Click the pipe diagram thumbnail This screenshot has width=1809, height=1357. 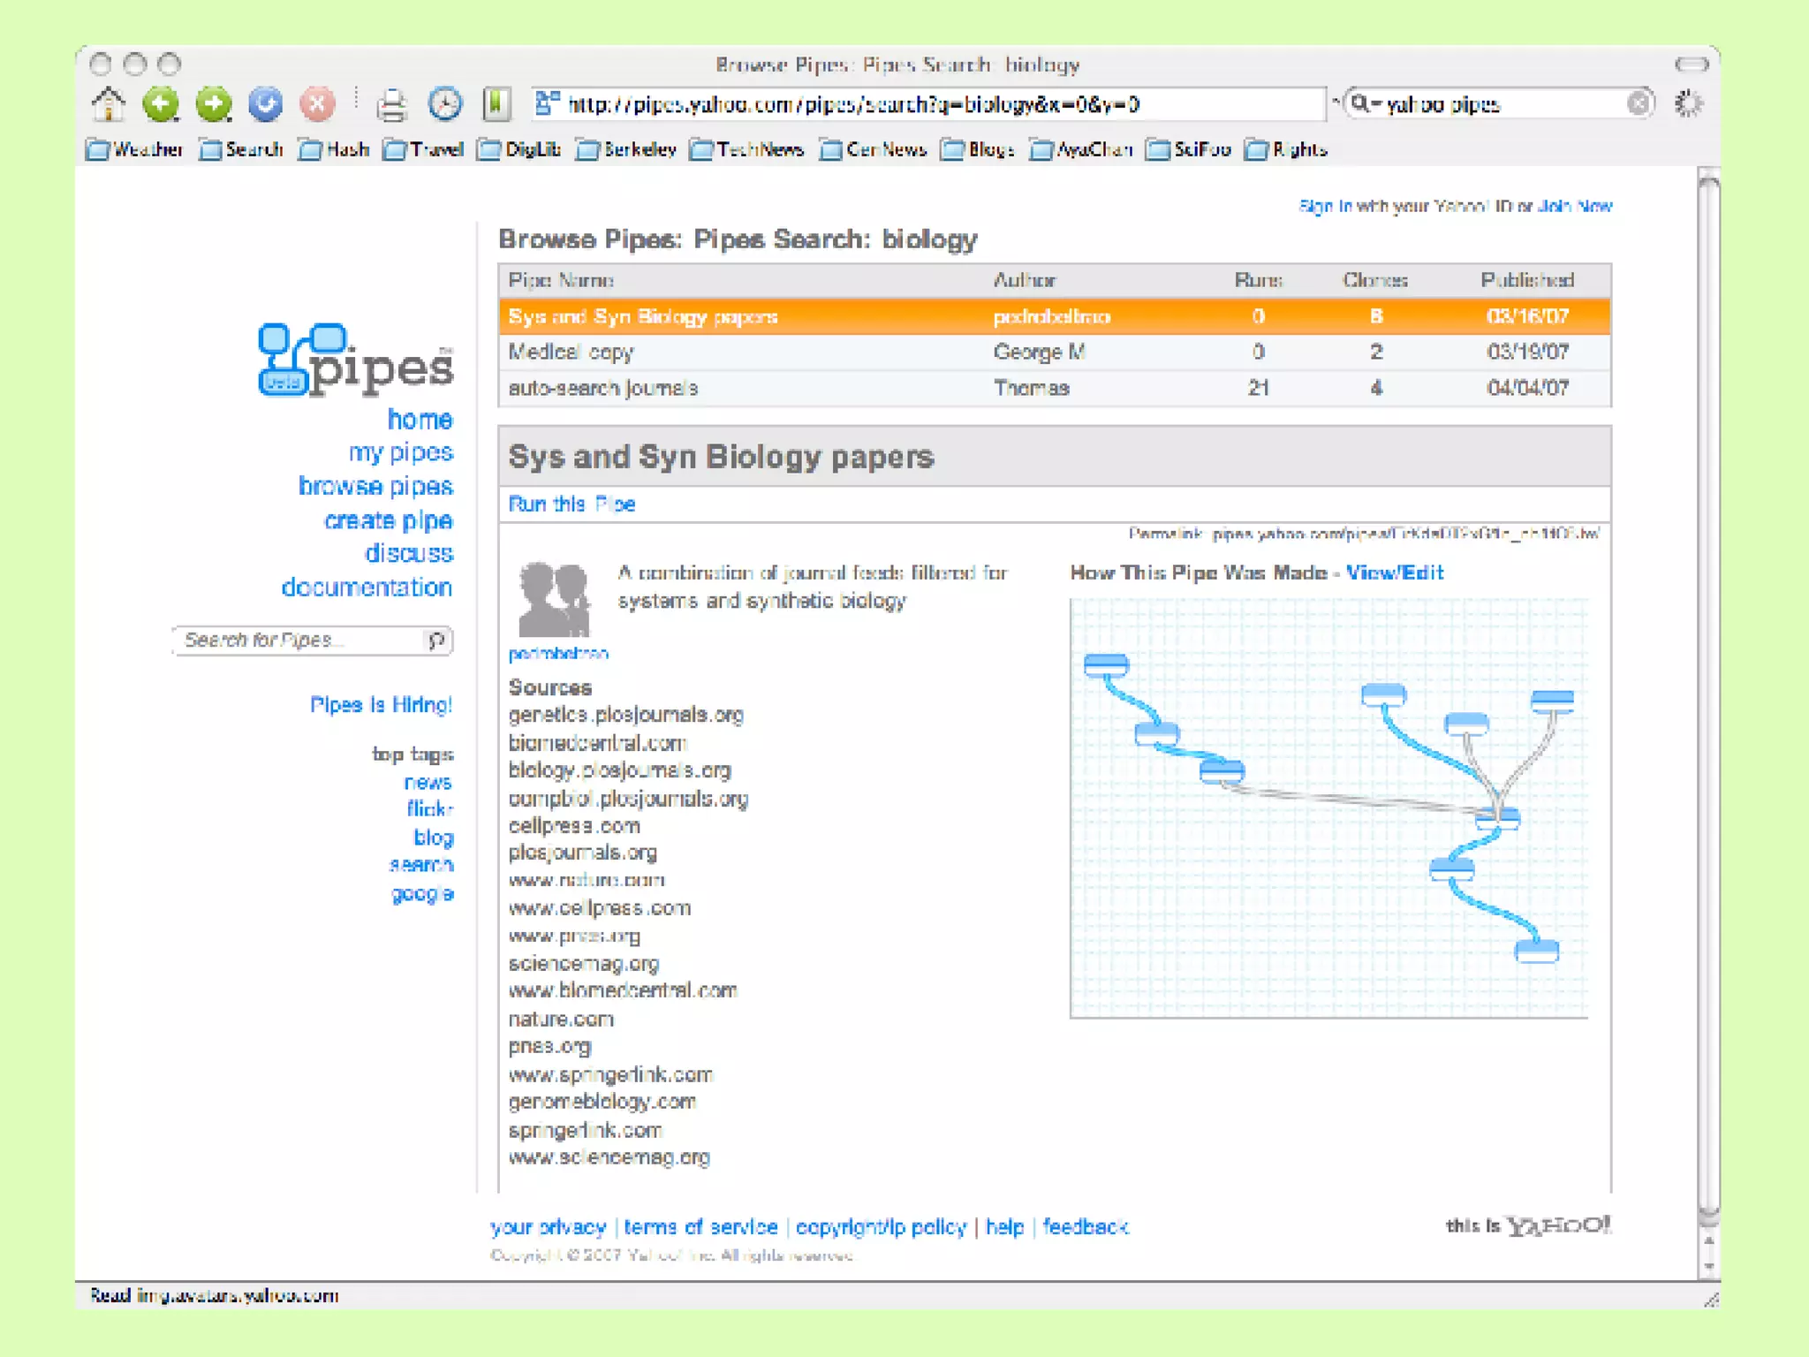coord(1328,807)
